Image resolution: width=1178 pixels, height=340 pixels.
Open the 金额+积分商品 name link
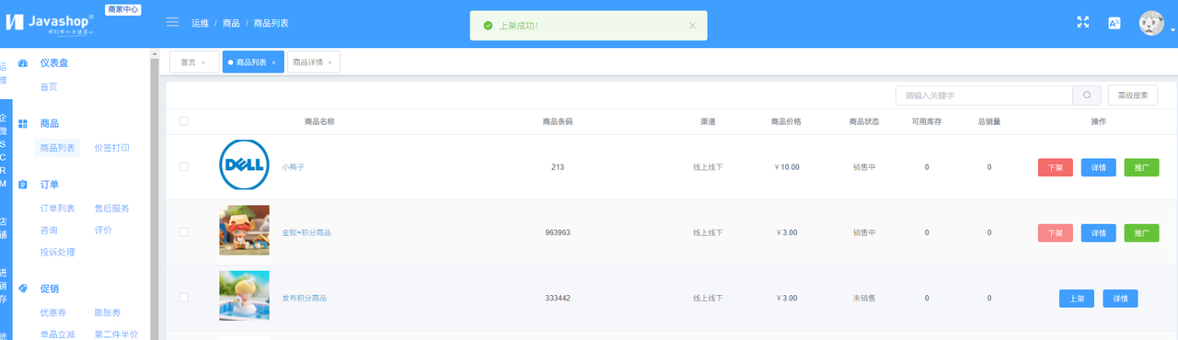click(x=306, y=232)
